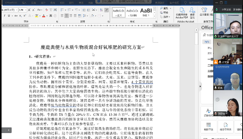Justify the paragraph text

[x=75, y=16]
